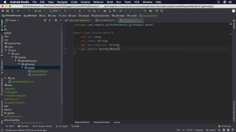Click the eye inspection icon in editor corner
Screen dimensions: 236x132
click(x=231, y=24)
